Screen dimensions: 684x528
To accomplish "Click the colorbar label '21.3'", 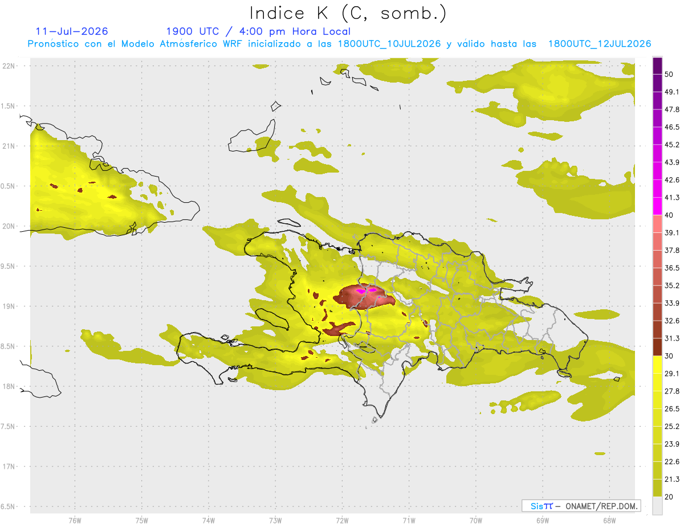I will tap(672, 480).
